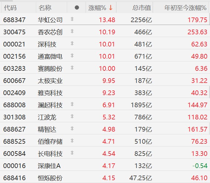Viewport: 210px width, 183px height.
Task: Click the margin-trading icon beside 香农芯创
Action: point(72,31)
